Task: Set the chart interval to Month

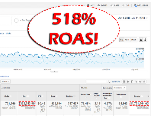Action: 134,40
